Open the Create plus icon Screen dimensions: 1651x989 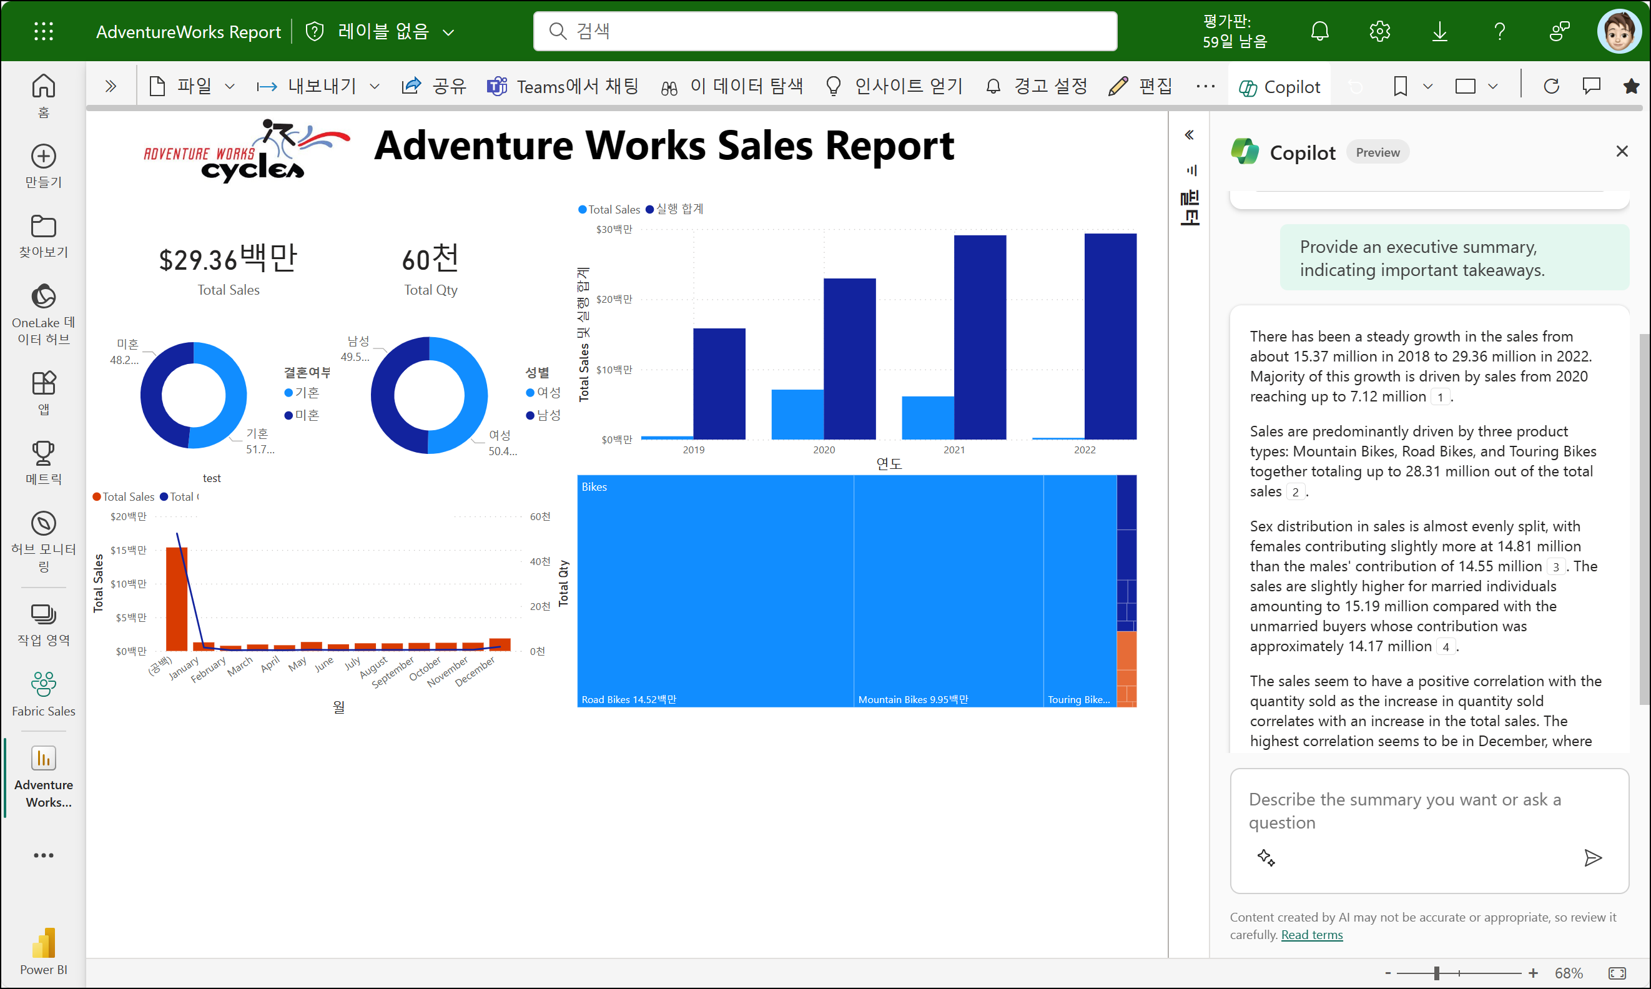tap(43, 157)
